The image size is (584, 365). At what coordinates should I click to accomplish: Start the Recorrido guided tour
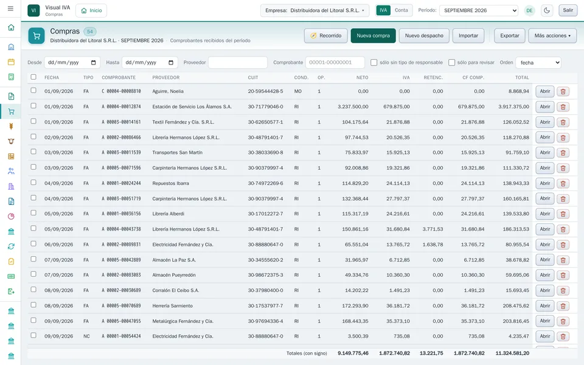[x=326, y=36]
